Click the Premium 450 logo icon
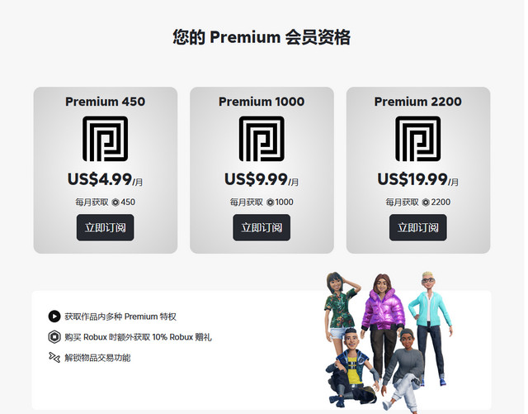Image resolution: width=528 pixels, height=414 pixels. click(x=106, y=139)
